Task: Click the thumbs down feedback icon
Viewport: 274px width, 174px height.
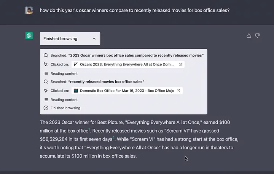Action: [257, 36]
